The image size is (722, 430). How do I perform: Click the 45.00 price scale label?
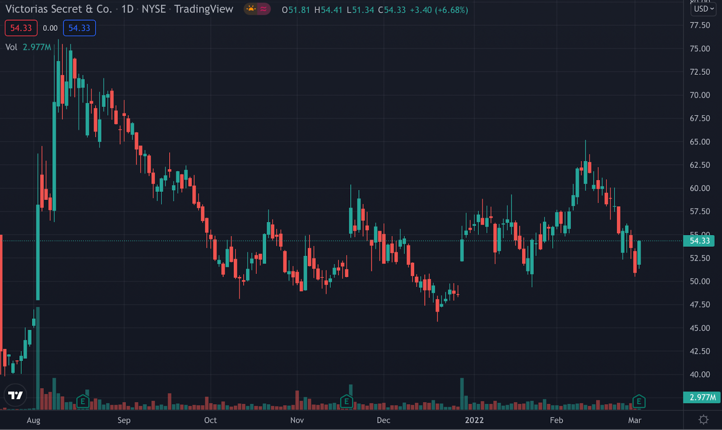pos(700,328)
